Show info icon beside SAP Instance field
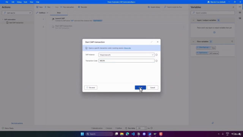 156,55
